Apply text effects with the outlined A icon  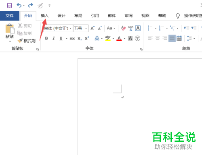tap(97, 38)
